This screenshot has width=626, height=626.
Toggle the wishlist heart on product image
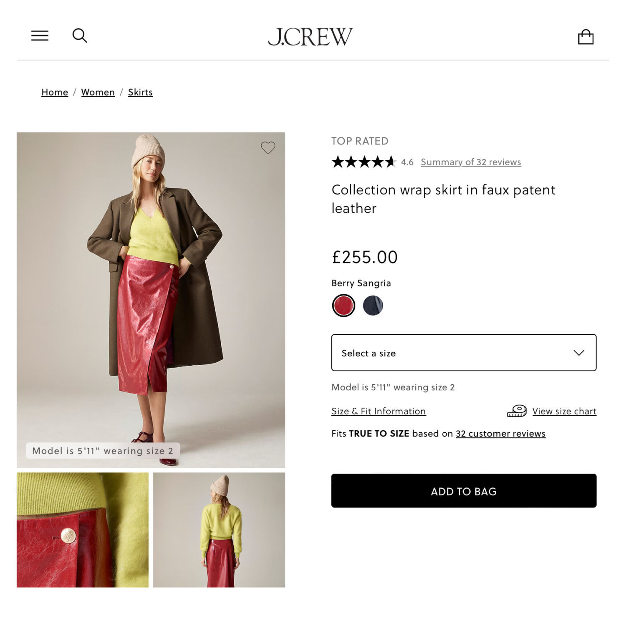(268, 147)
